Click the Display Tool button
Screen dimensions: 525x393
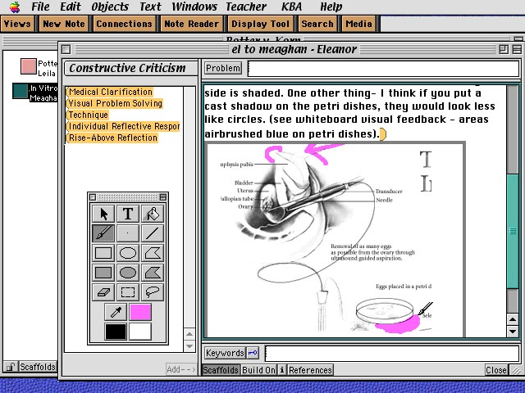pos(260,24)
